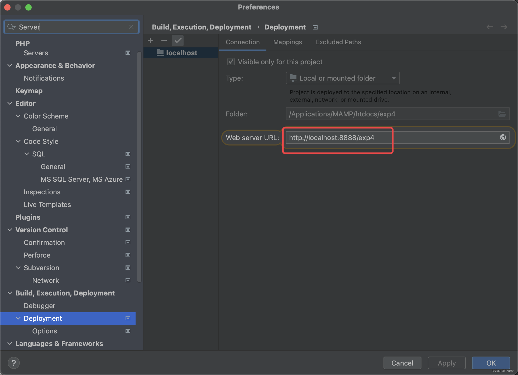Select the Excluded Paths tab
This screenshot has height=375, width=518.
tap(338, 42)
